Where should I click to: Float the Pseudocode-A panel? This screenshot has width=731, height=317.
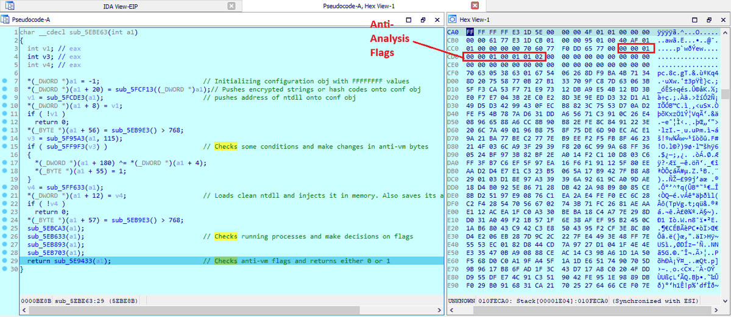422,19
